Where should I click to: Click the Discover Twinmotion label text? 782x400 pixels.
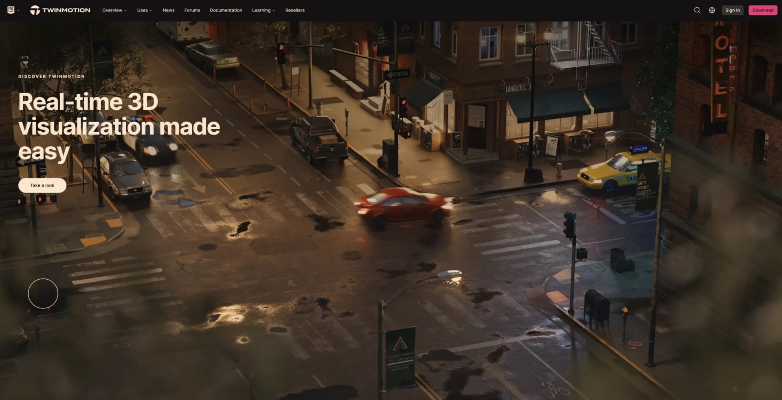tap(52, 76)
